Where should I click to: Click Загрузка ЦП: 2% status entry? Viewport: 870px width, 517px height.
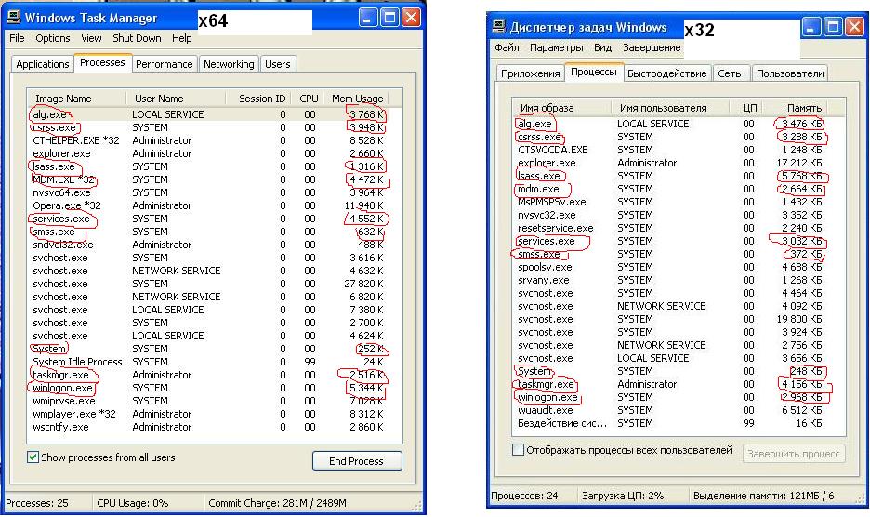pos(623,496)
